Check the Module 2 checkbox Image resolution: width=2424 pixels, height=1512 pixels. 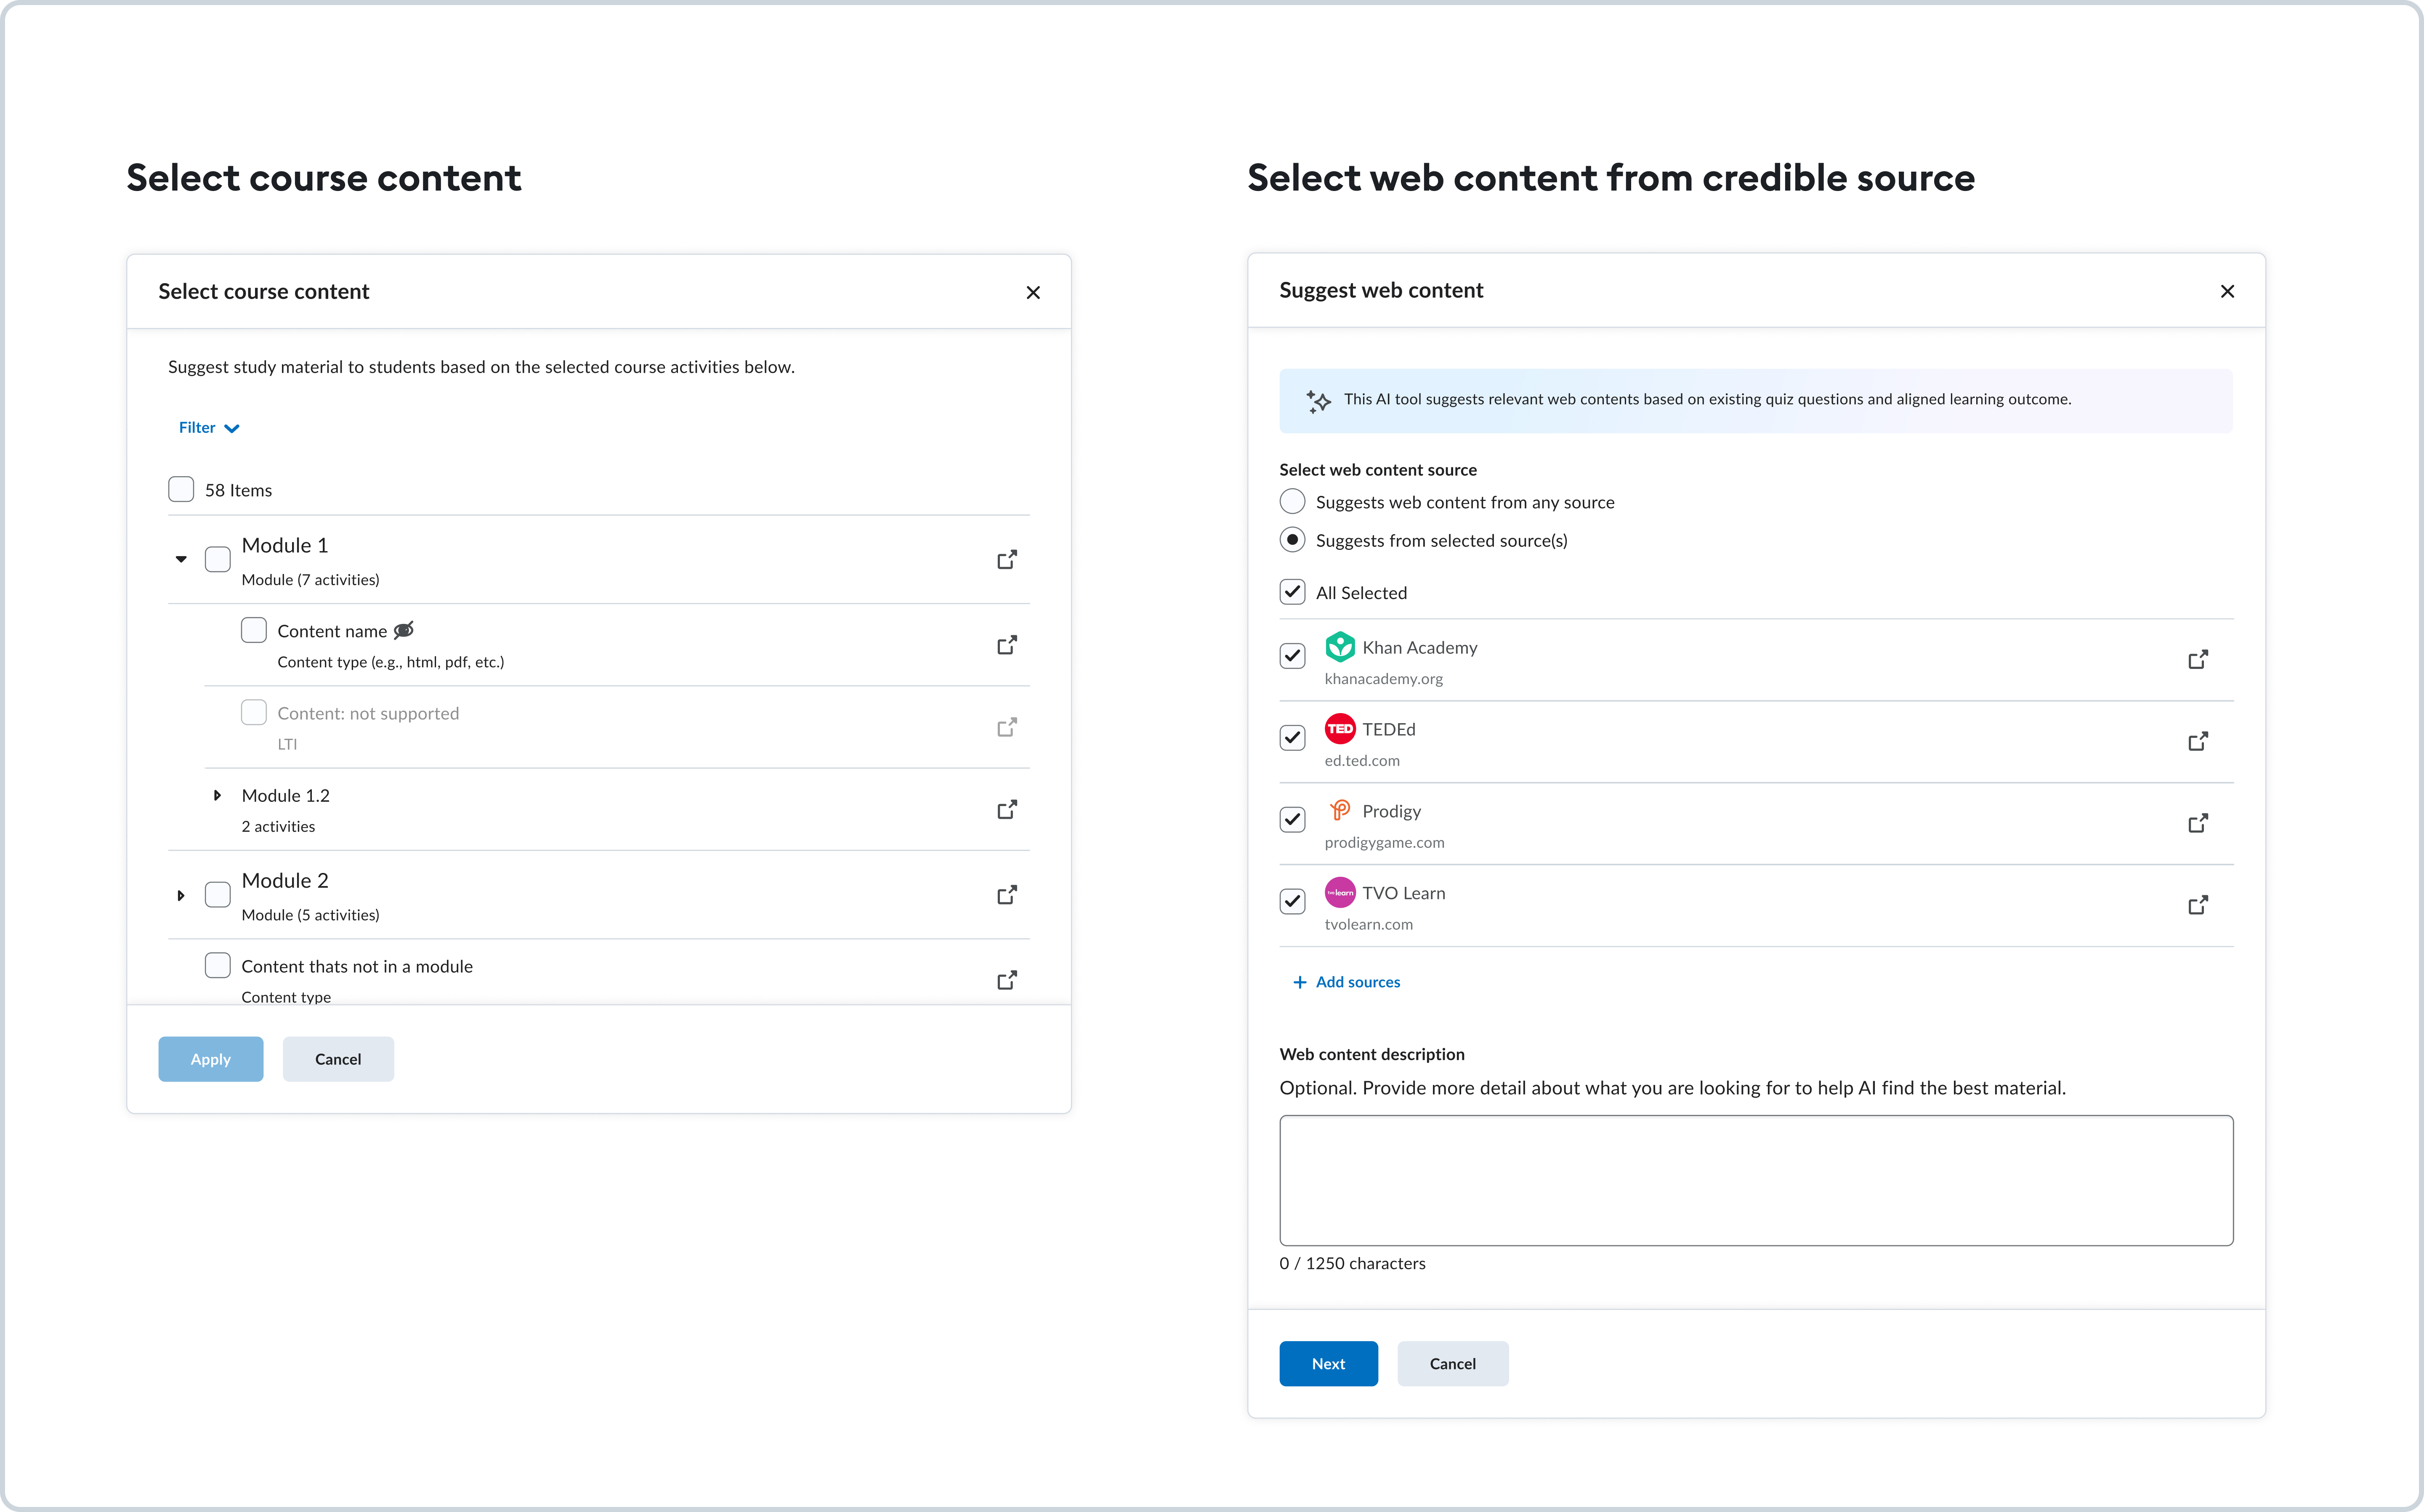[x=218, y=894]
